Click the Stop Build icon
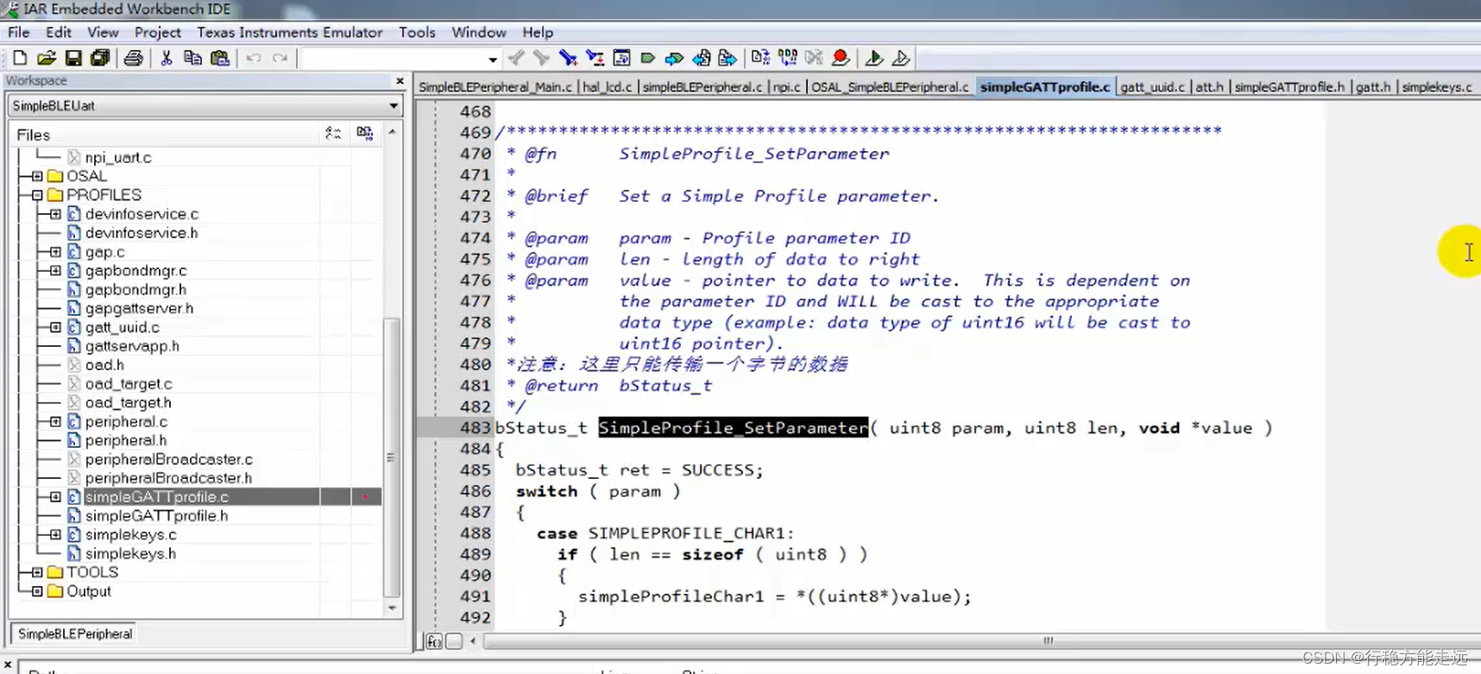The height and width of the screenshot is (674, 1481). coord(814,58)
